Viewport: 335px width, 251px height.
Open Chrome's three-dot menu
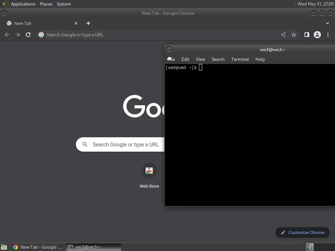[328, 35]
